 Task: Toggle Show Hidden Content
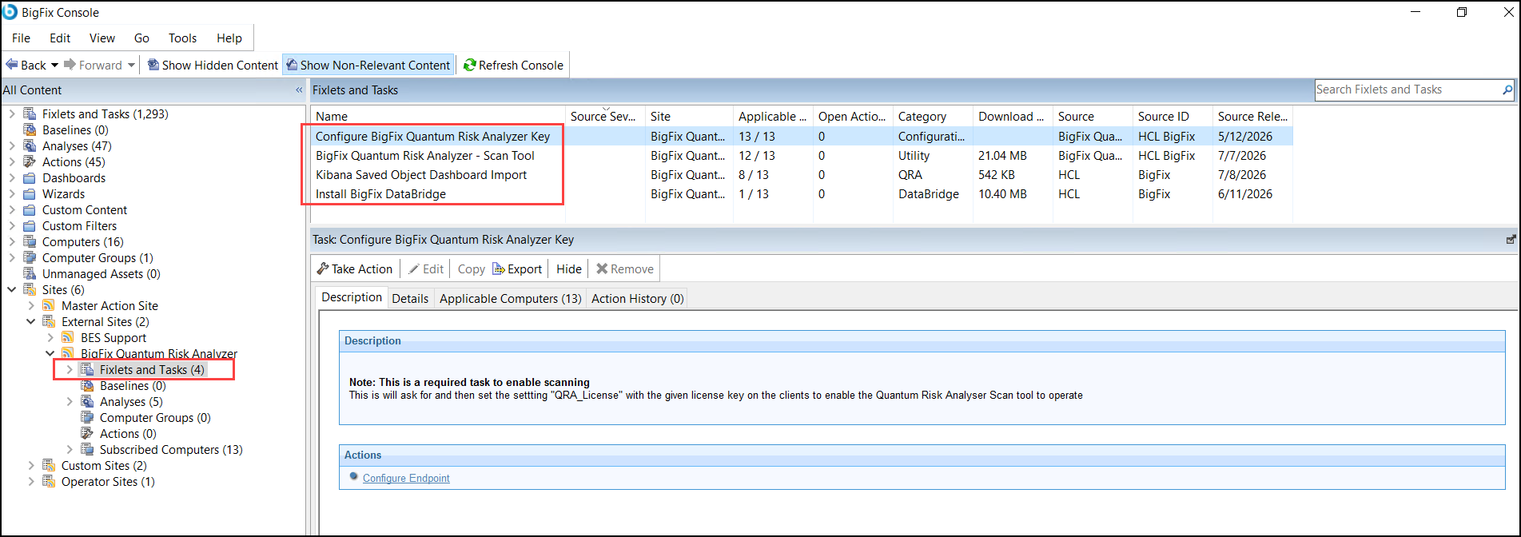tap(213, 66)
